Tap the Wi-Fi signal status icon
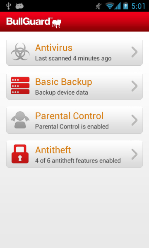This screenshot has width=149, height=248. (110, 6)
